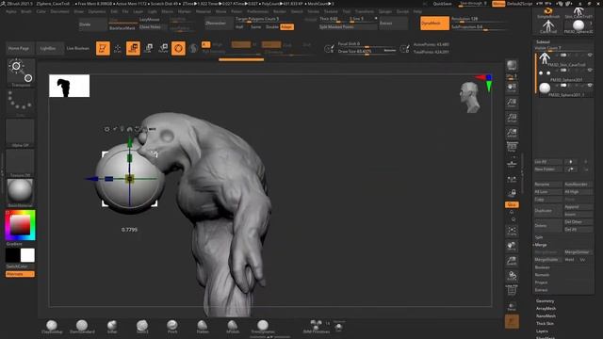Select the white secondary color swatch

click(27, 255)
